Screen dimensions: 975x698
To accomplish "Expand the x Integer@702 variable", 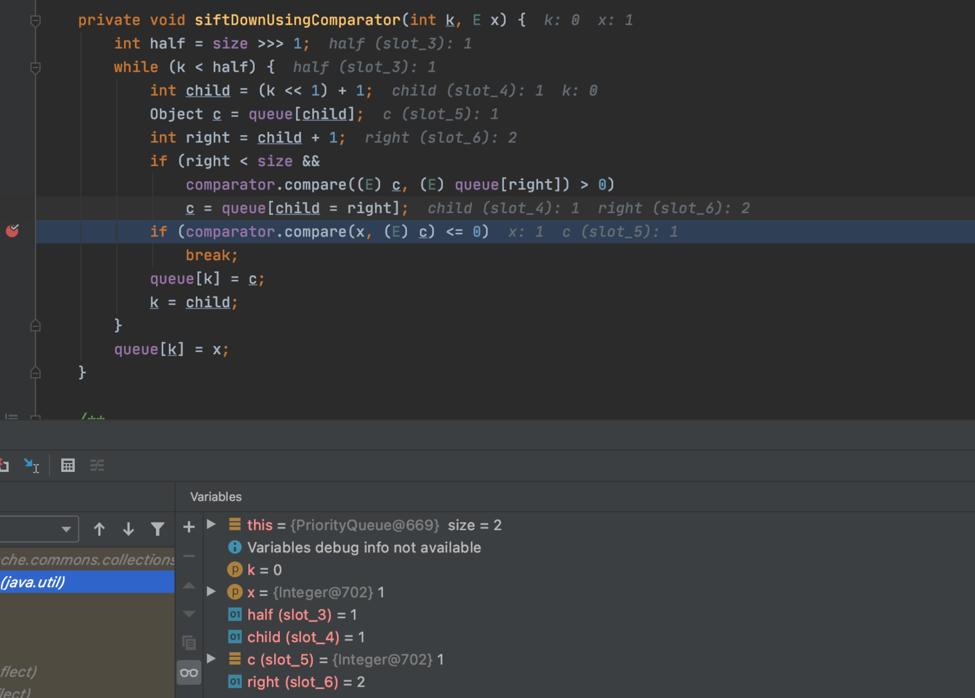I will coord(211,592).
